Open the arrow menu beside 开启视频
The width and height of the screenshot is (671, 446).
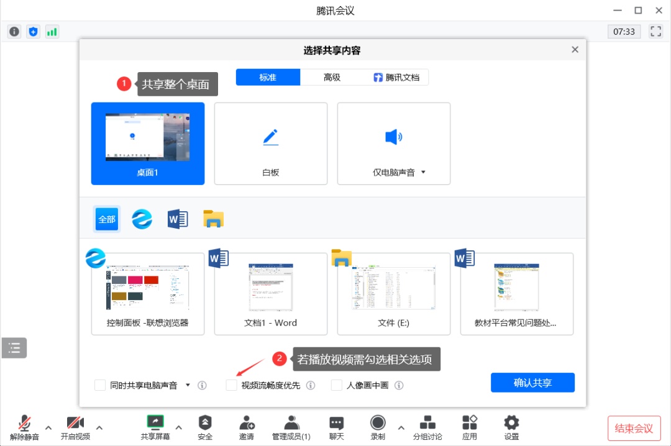99,427
